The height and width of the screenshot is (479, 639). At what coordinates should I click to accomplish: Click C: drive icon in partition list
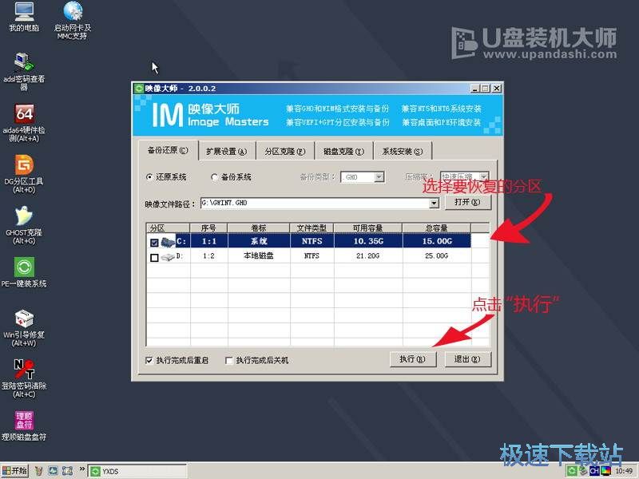pyautogui.click(x=168, y=242)
